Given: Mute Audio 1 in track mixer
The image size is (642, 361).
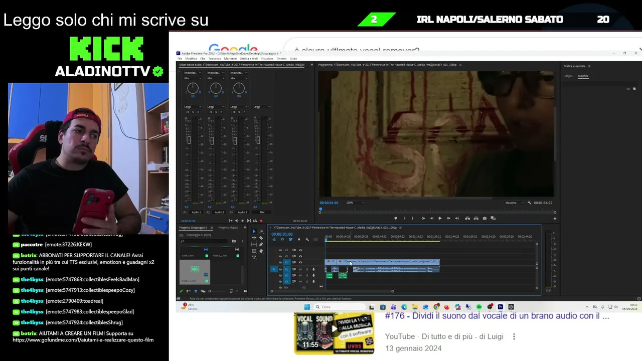Looking at the screenshot, I should click(x=188, y=112).
